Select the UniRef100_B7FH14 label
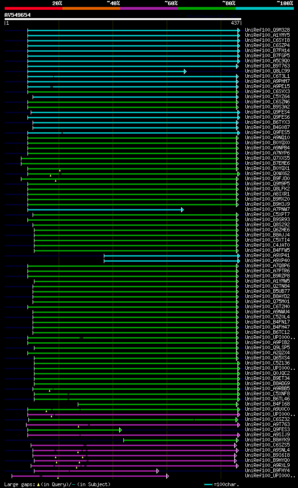 (267, 51)
